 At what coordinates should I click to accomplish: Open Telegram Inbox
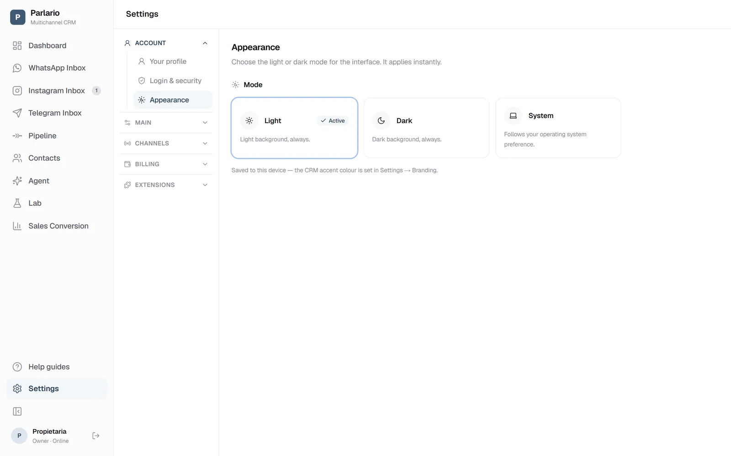coord(57,113)
